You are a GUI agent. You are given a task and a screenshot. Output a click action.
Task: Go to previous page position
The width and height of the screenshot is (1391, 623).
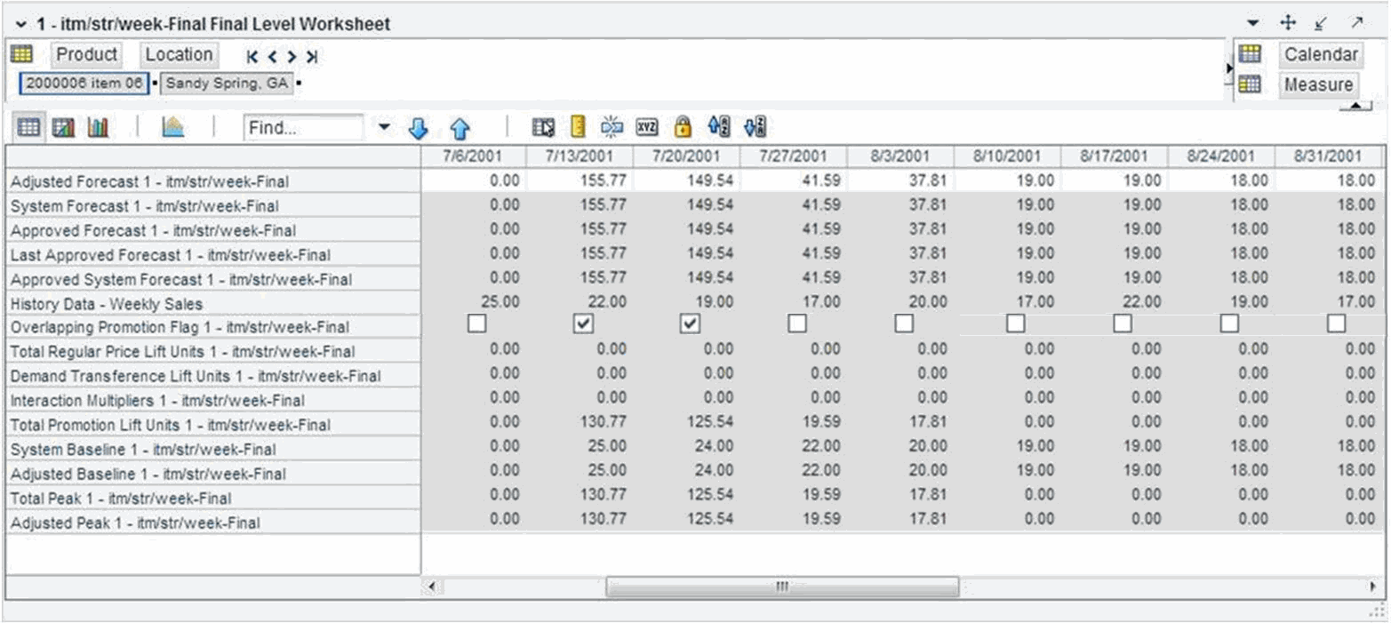click(273, 57)
